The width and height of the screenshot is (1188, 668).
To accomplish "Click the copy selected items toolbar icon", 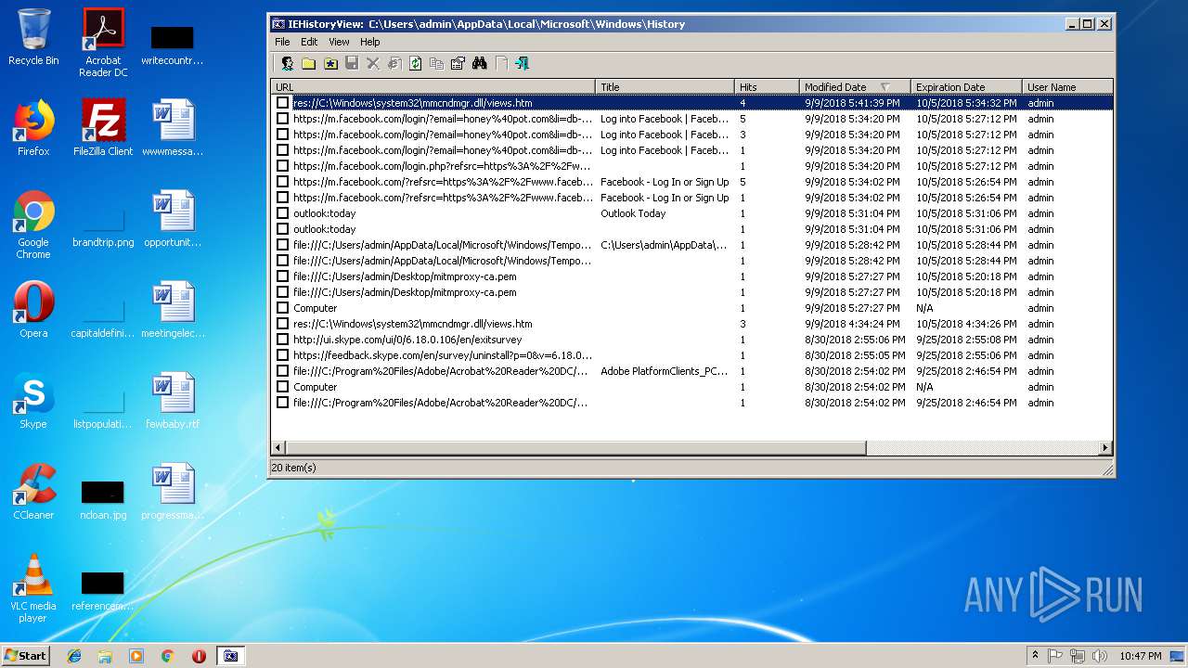I will pyautogui.click(x=436, y=63).
